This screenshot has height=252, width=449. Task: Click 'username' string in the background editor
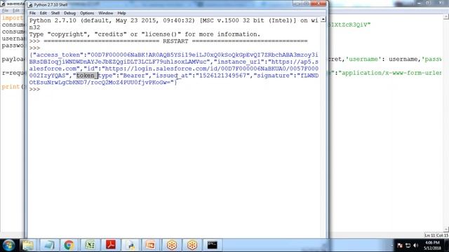click(362, 59)
